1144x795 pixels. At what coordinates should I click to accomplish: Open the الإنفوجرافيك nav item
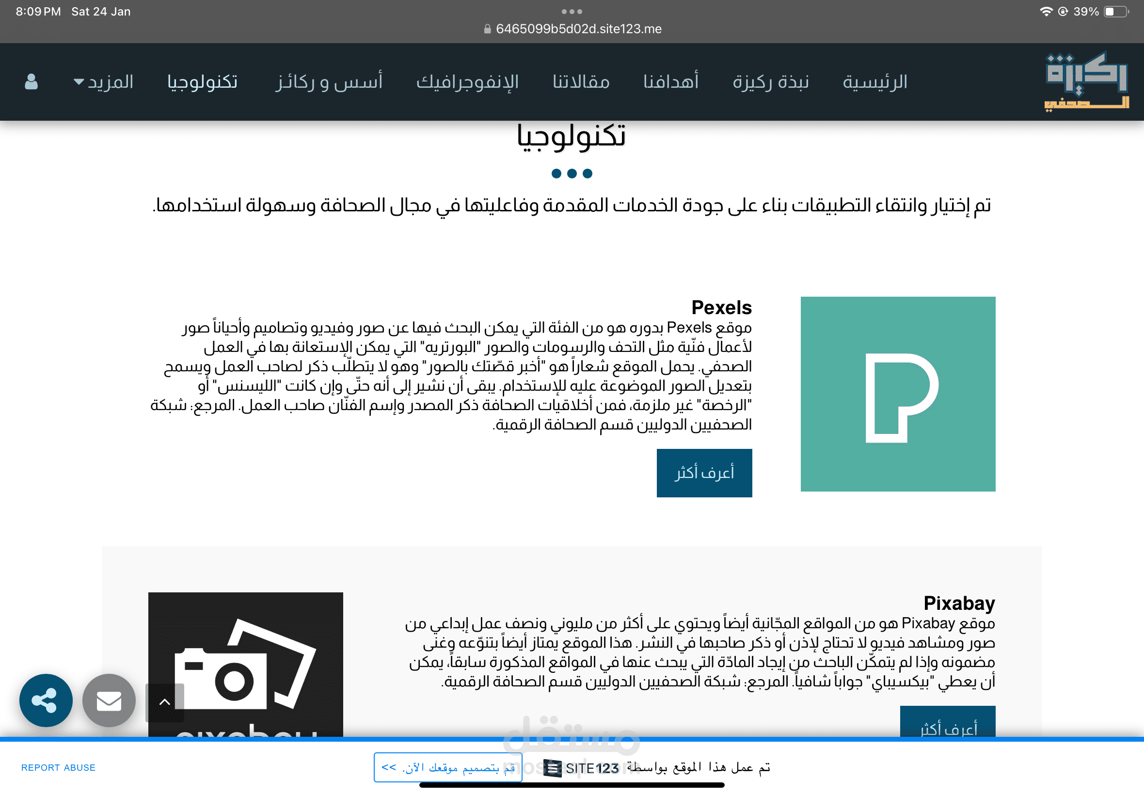coord(468,82)
